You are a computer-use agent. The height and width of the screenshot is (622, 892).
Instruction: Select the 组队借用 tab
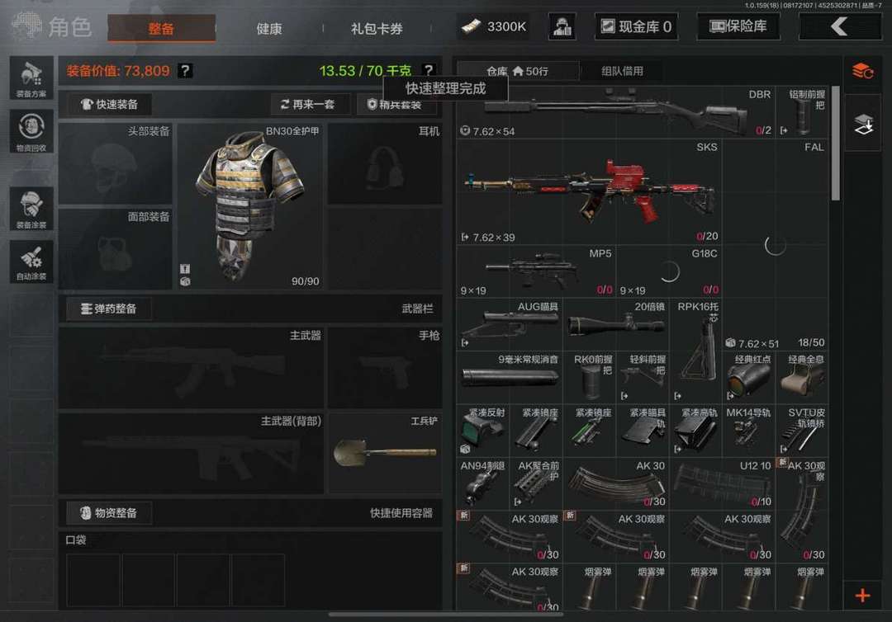pyautogui.click(x=623, y=71)
